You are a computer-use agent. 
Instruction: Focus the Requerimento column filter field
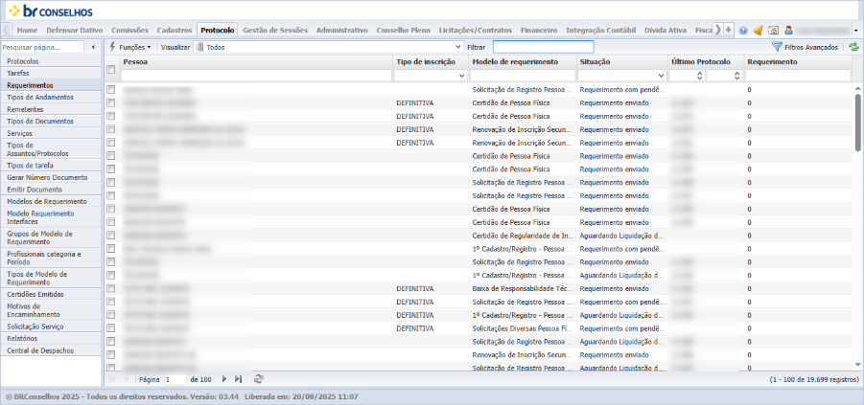(798, 76)
